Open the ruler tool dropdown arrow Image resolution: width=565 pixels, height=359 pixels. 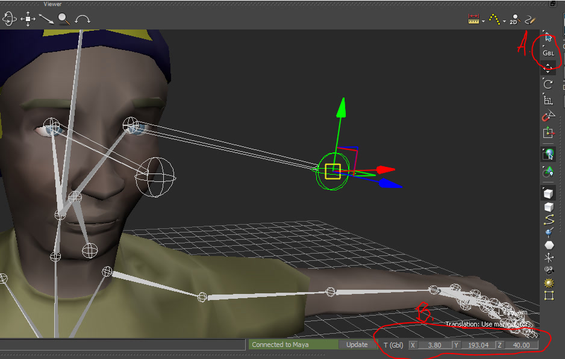482,20
